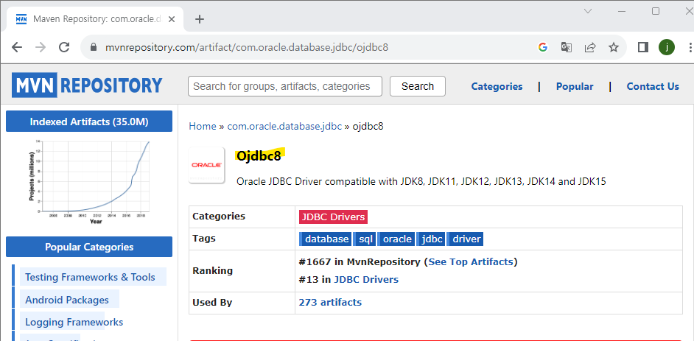Select the 'driver' tag
694x341 pixels.
tap(465, 239)
